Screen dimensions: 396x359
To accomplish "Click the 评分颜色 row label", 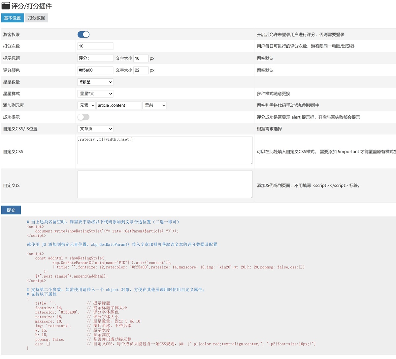I will (12, 70).
